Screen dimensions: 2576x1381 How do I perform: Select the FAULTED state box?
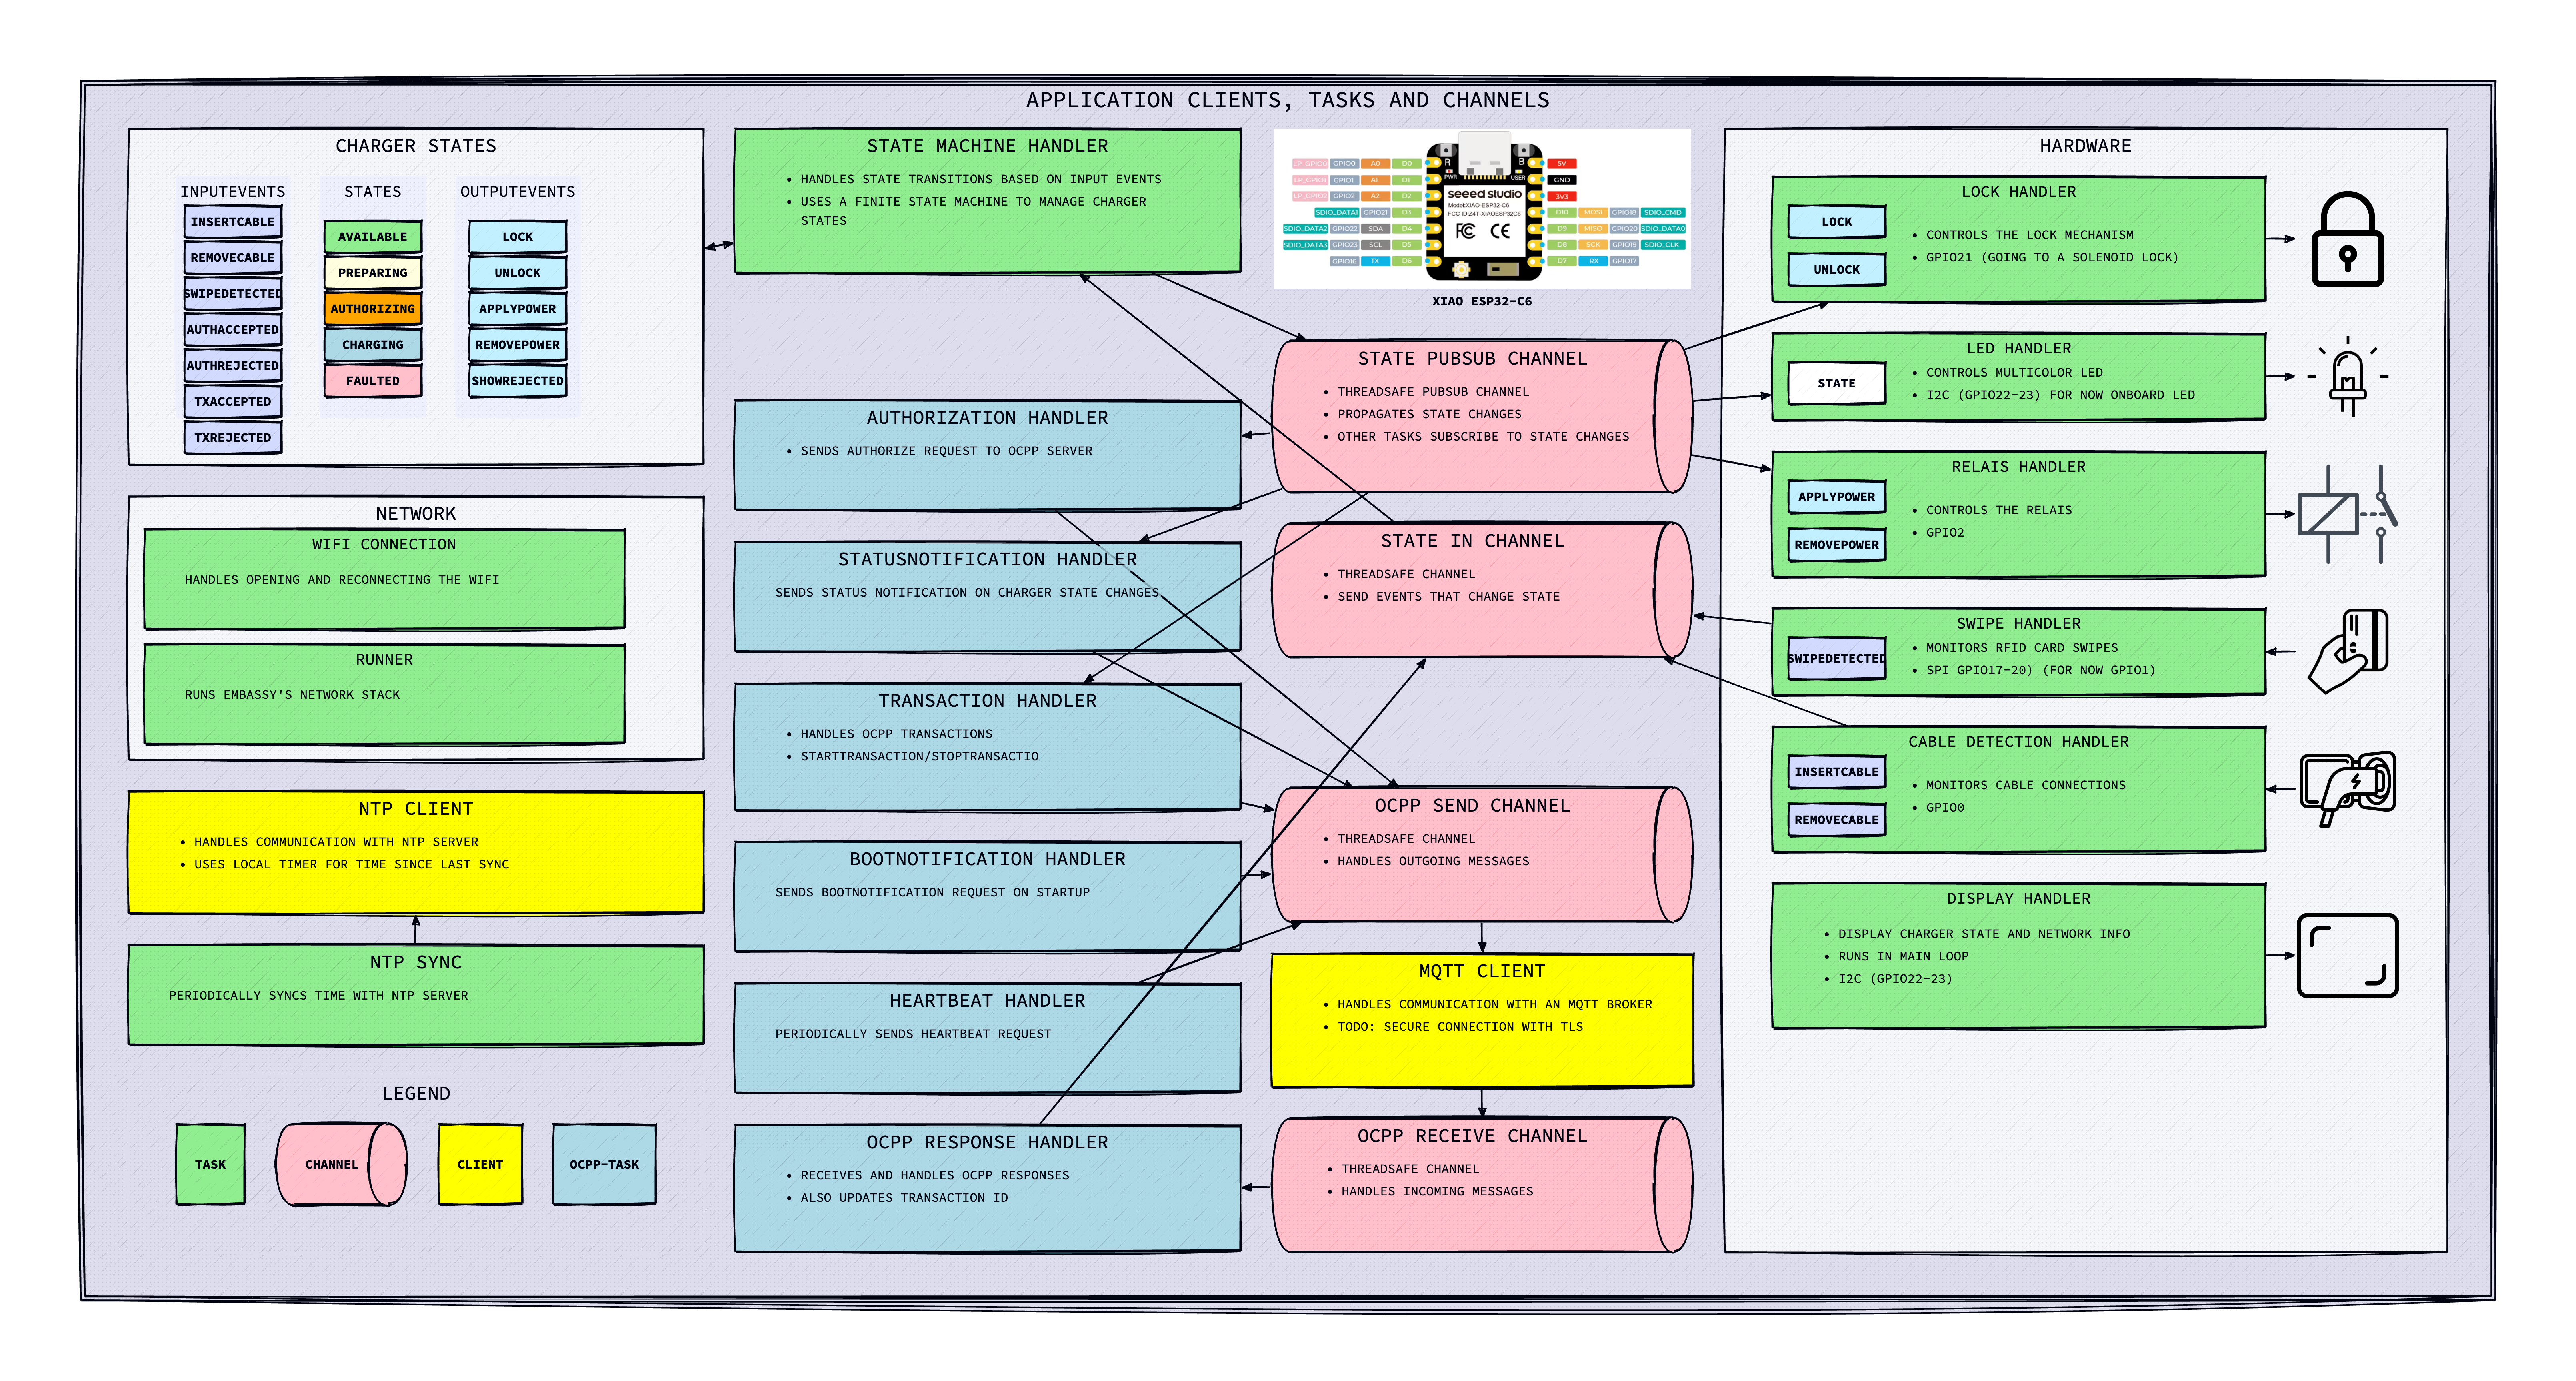coord(372,381)
